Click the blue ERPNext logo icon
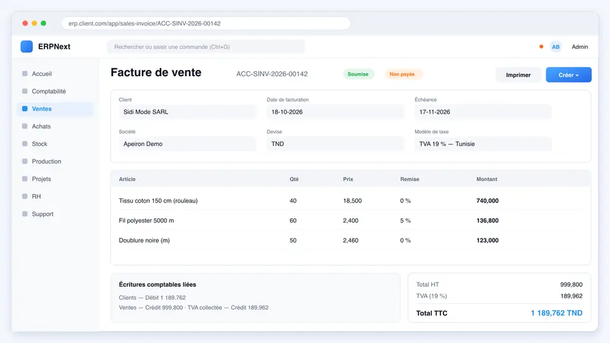This screenshot has height=343, width=610. [x=27, y=46]
